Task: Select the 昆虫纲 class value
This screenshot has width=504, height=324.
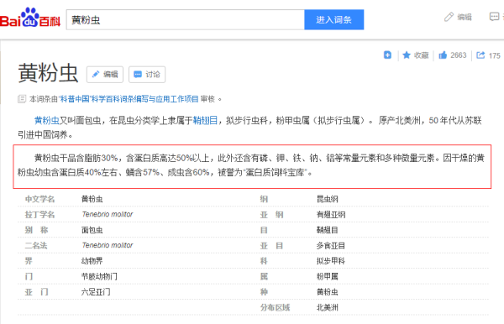Action: (x=328, y=199)
